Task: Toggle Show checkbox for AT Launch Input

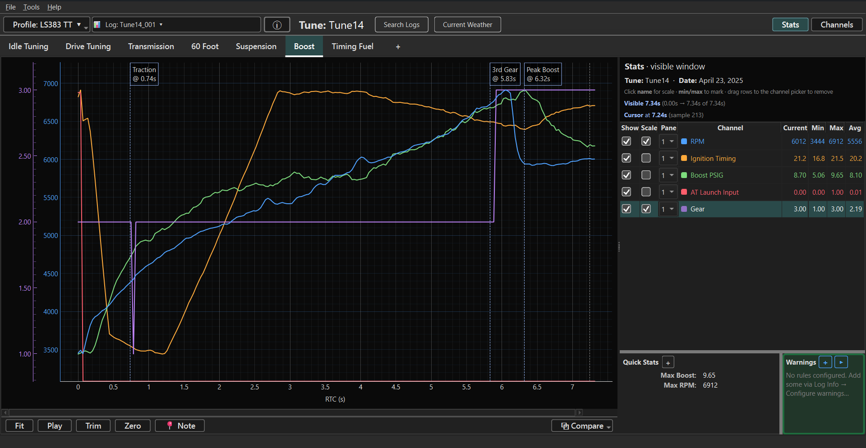Action: click(626, 192)
